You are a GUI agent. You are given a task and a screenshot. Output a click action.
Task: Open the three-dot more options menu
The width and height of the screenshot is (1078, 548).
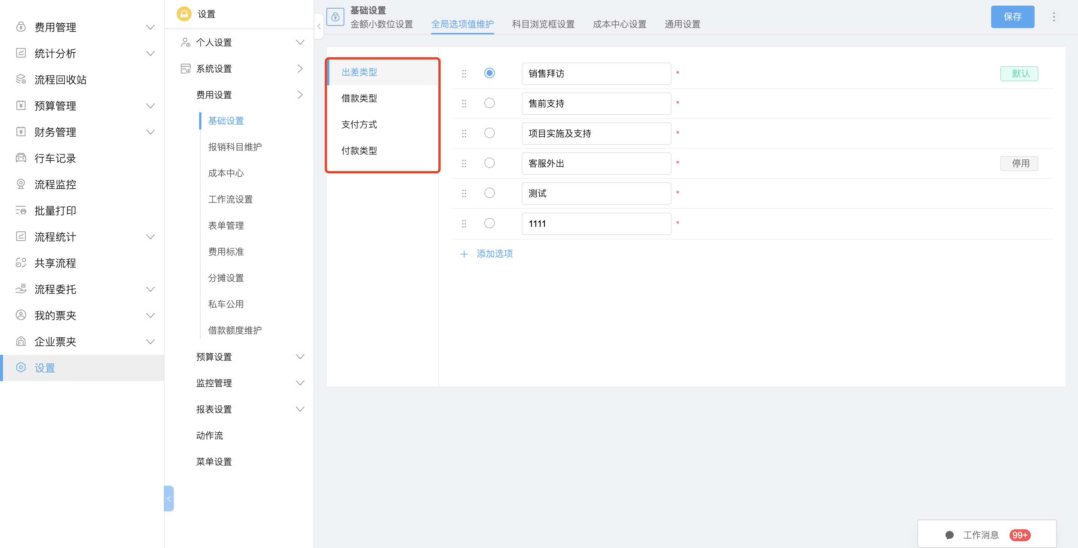pyautogui.click(x=1054, y=17)
